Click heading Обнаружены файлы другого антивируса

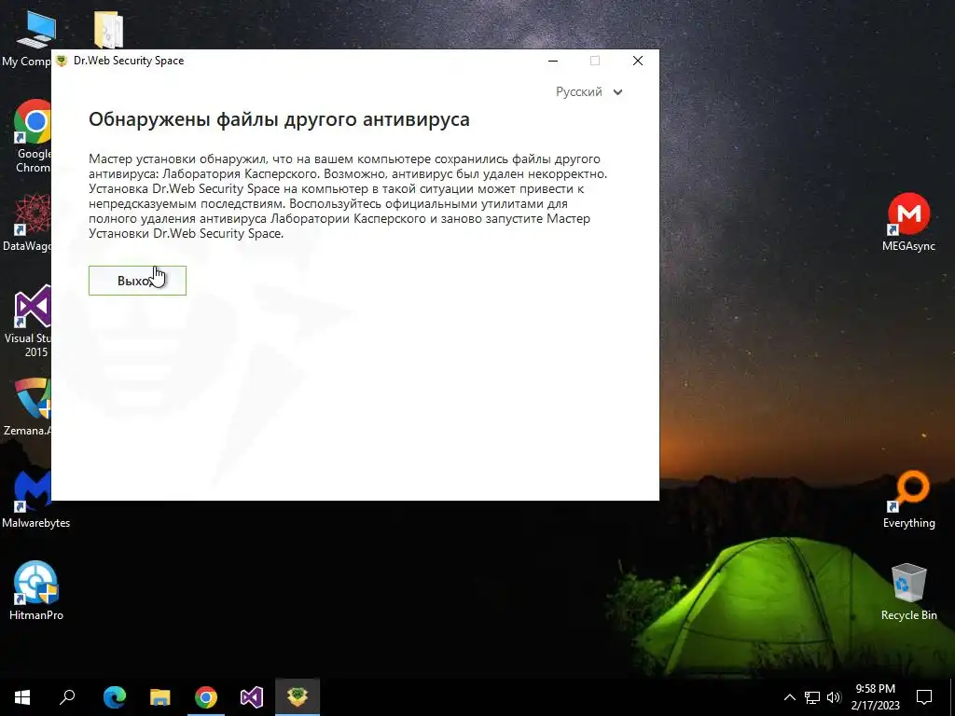(x=279, y=119)
